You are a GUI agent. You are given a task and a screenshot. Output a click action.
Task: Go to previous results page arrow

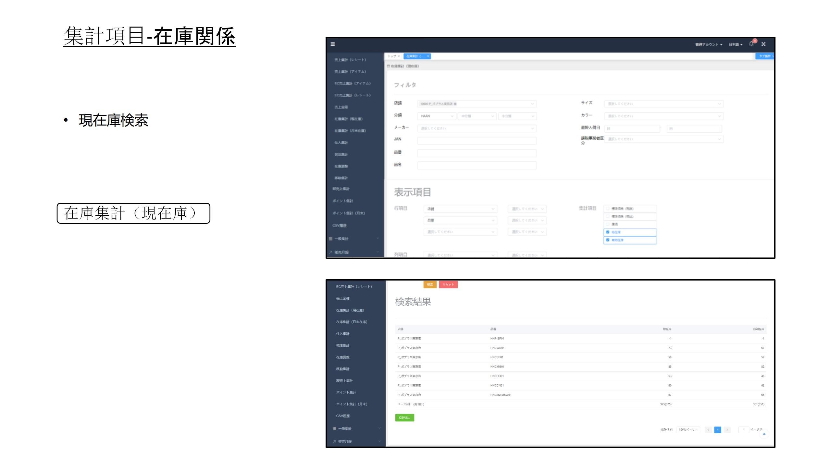point(708,430)
